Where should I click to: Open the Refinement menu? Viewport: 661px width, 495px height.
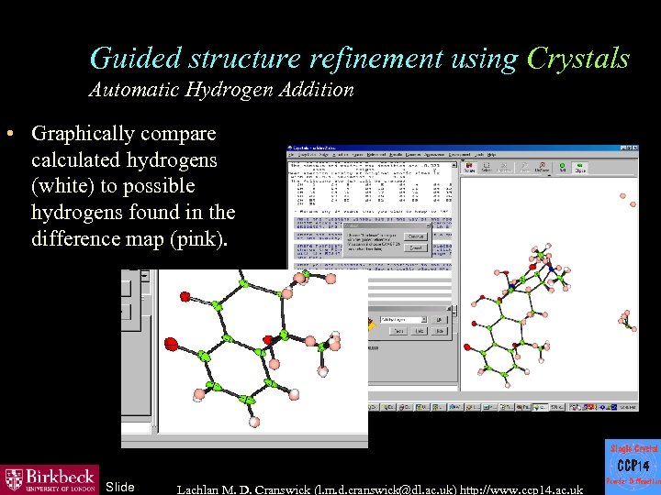(x=375, y=155)
